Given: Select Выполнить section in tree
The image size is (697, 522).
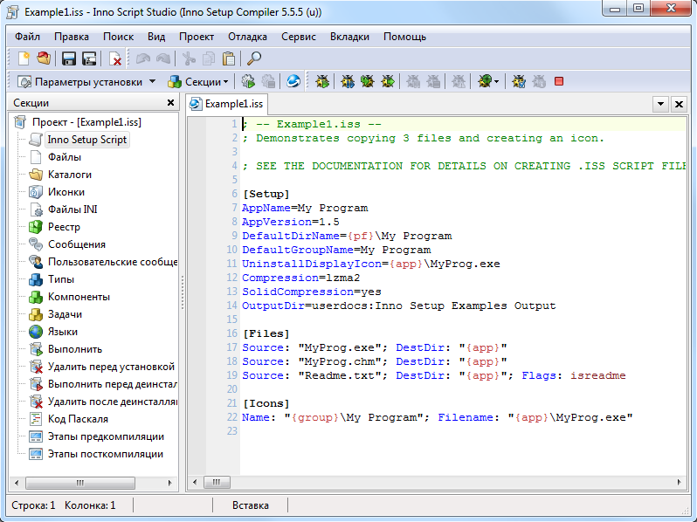Looking at the screenshot, I should (x=75, y=349).
